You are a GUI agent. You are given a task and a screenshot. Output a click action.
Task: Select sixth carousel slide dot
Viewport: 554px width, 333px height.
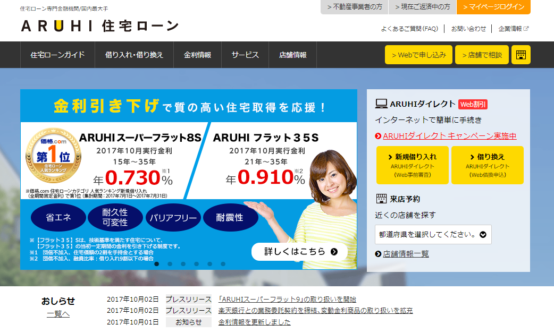223,264
